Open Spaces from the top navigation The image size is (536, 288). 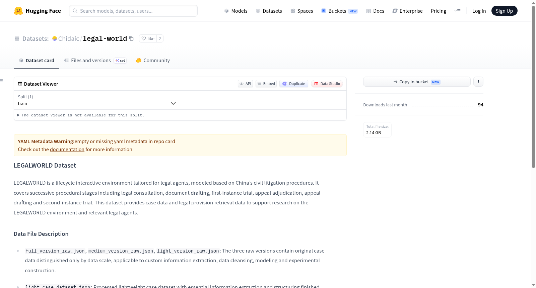click(302, 11)
